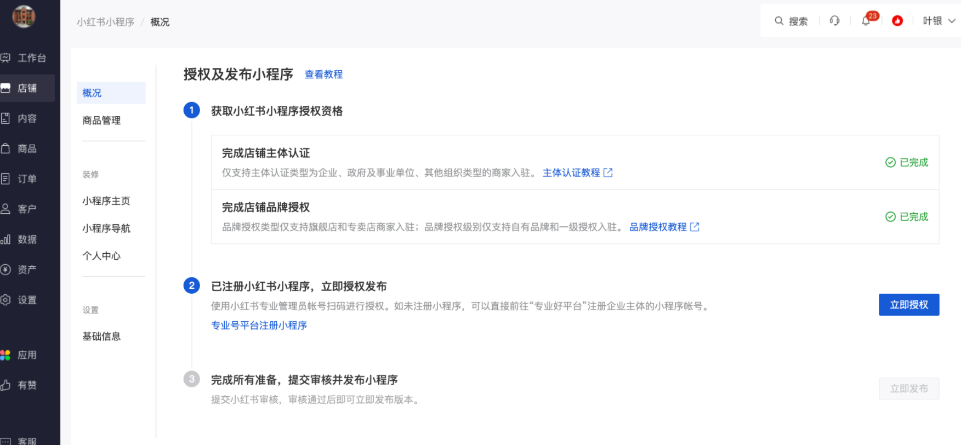Open the 主体认证教程 link
This screenshot has height=445, width=961.
[x=571, y=173]
